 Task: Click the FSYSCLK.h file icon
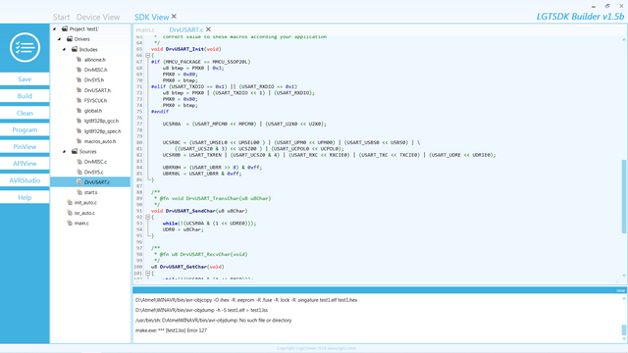78,100
